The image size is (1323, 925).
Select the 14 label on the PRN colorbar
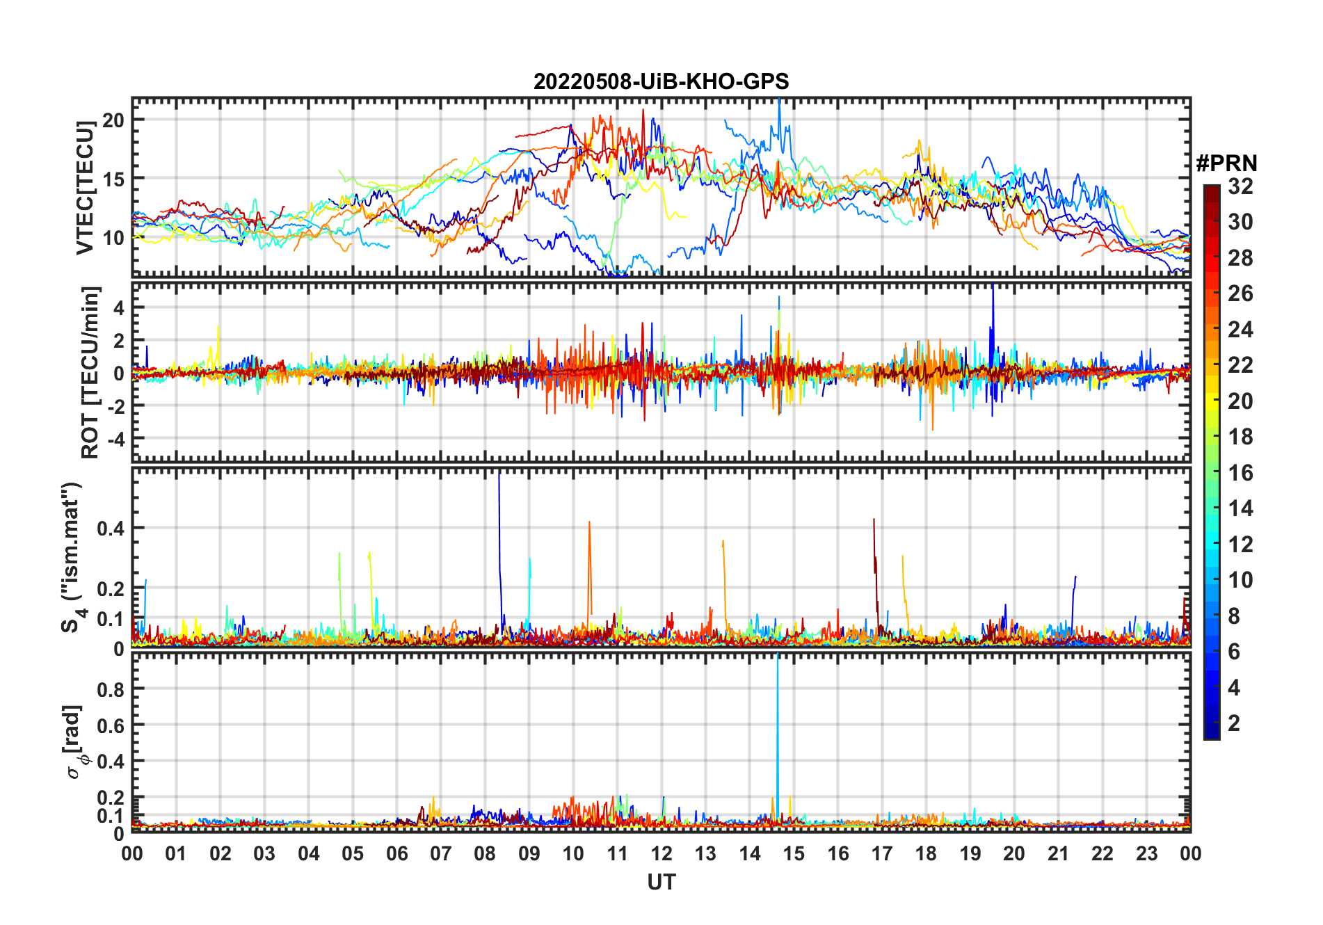[x=1240, y=508]
